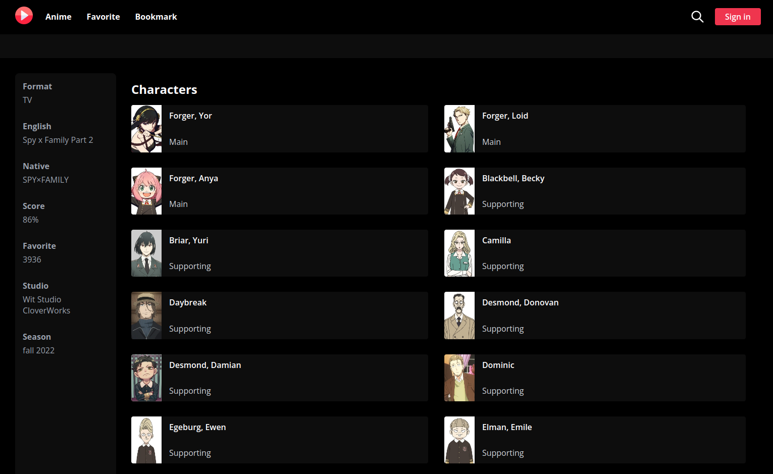Click 'Main' role under Forger, Anya

pos(178,204)
